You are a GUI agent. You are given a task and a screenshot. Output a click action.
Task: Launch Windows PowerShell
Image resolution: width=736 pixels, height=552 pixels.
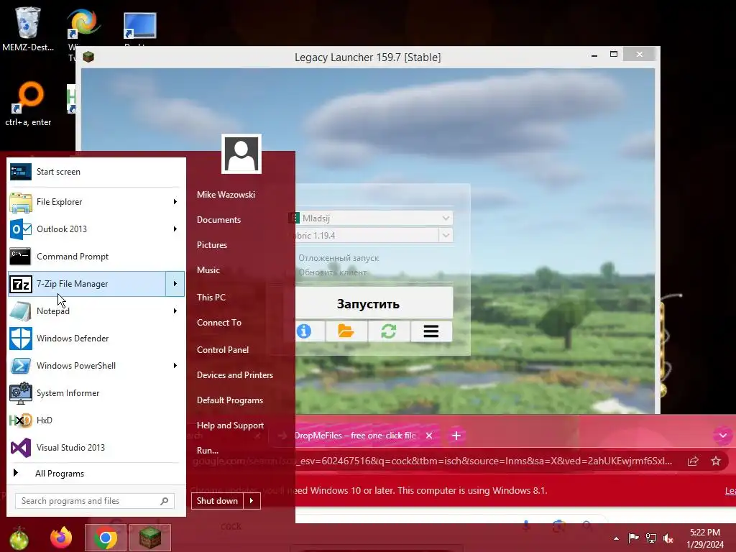coord(87,366)
